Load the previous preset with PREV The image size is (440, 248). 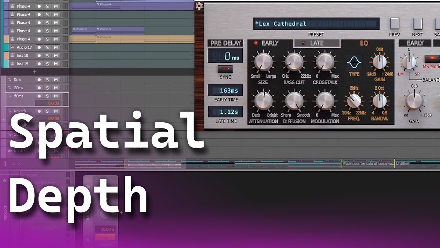pyautogui.click(x=395, y=24)
